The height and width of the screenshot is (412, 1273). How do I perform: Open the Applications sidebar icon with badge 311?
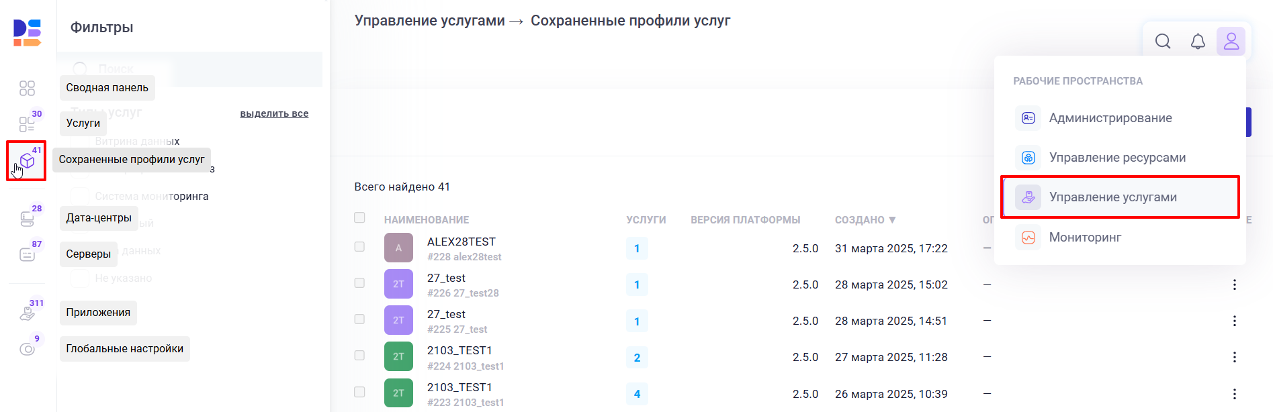(x=27, y=313)
